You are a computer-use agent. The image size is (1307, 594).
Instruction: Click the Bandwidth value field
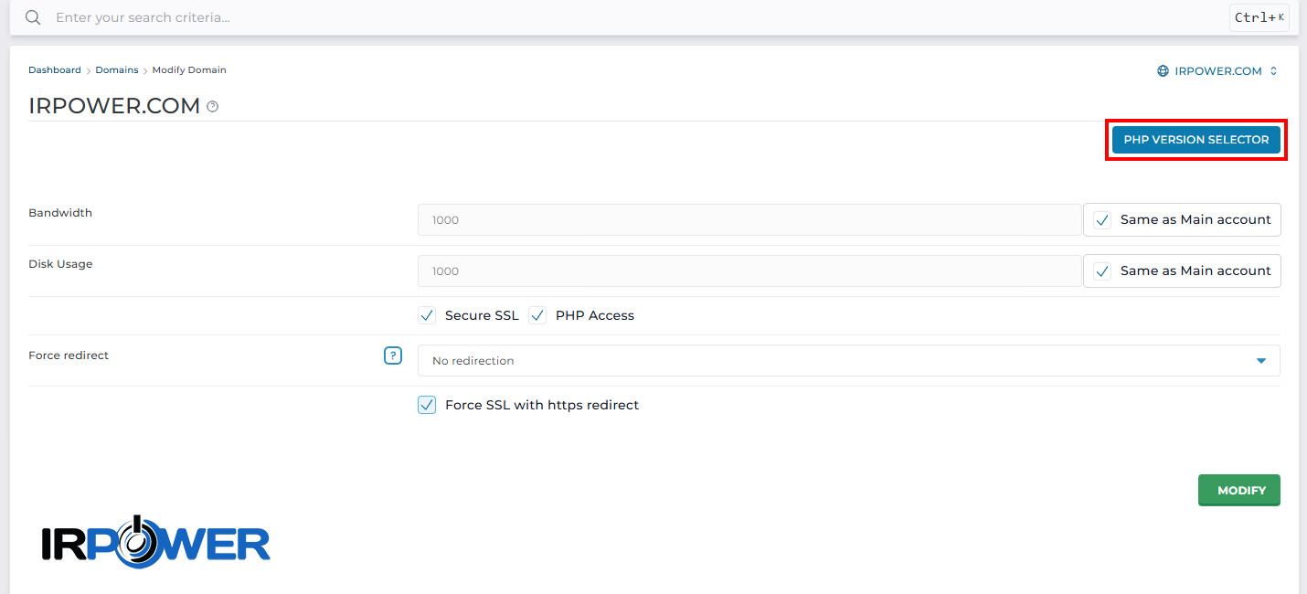click(x=749, y=220)
